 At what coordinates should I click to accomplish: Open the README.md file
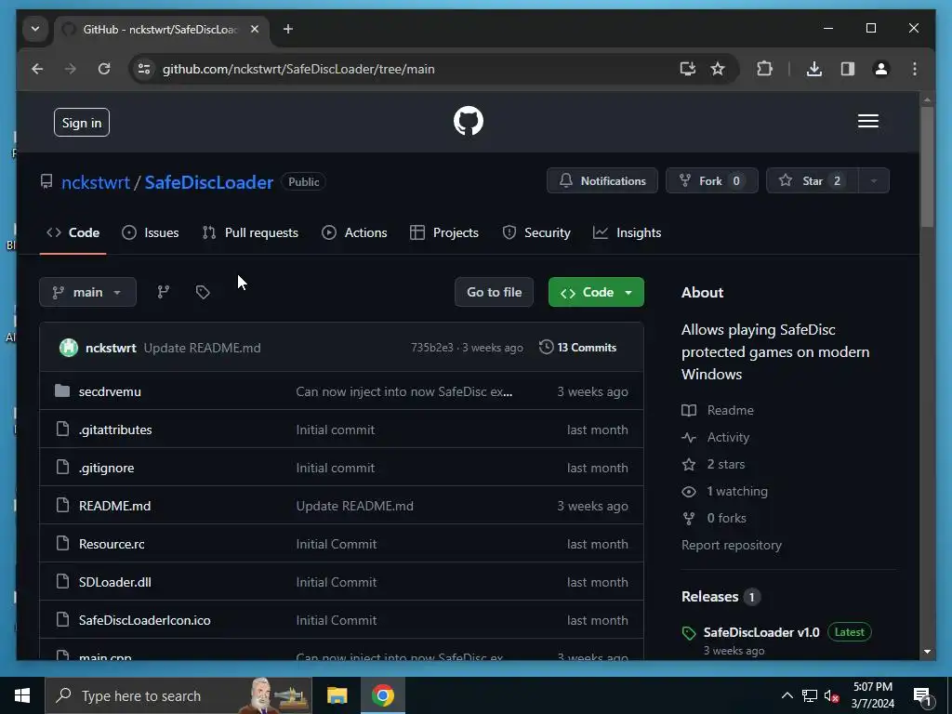[114, 506]
